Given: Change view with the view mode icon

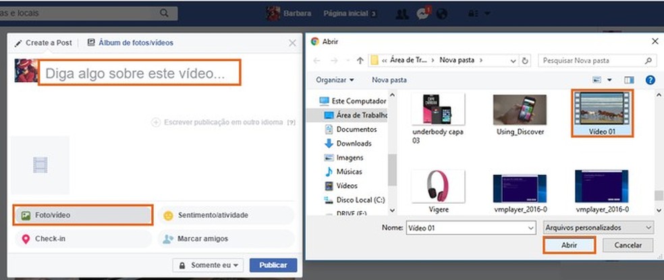Looking at the screenshot, I should 597,80.
